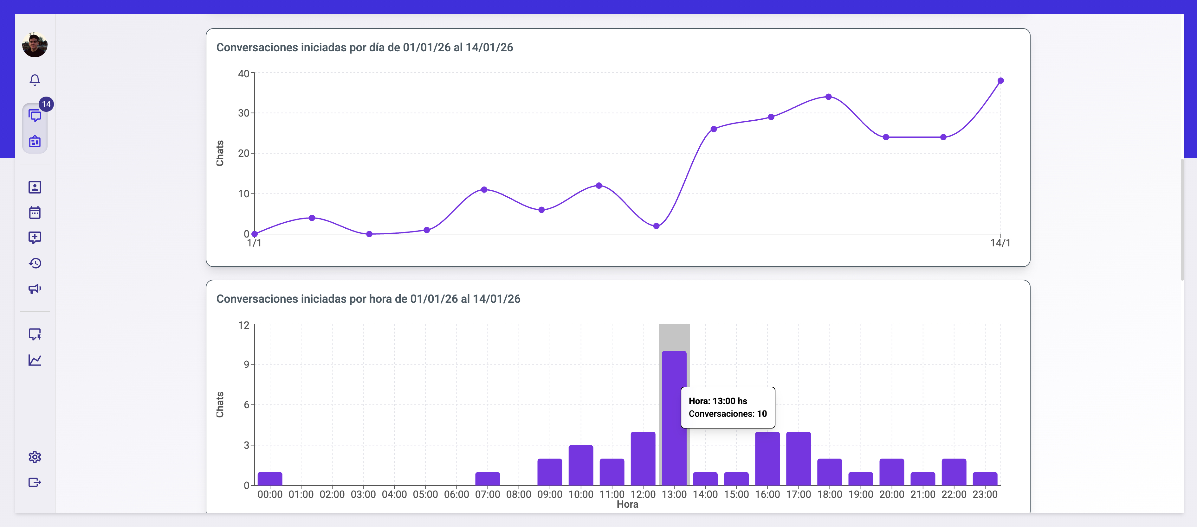Open the calendar icon
1197x527 pixels.
35,213
